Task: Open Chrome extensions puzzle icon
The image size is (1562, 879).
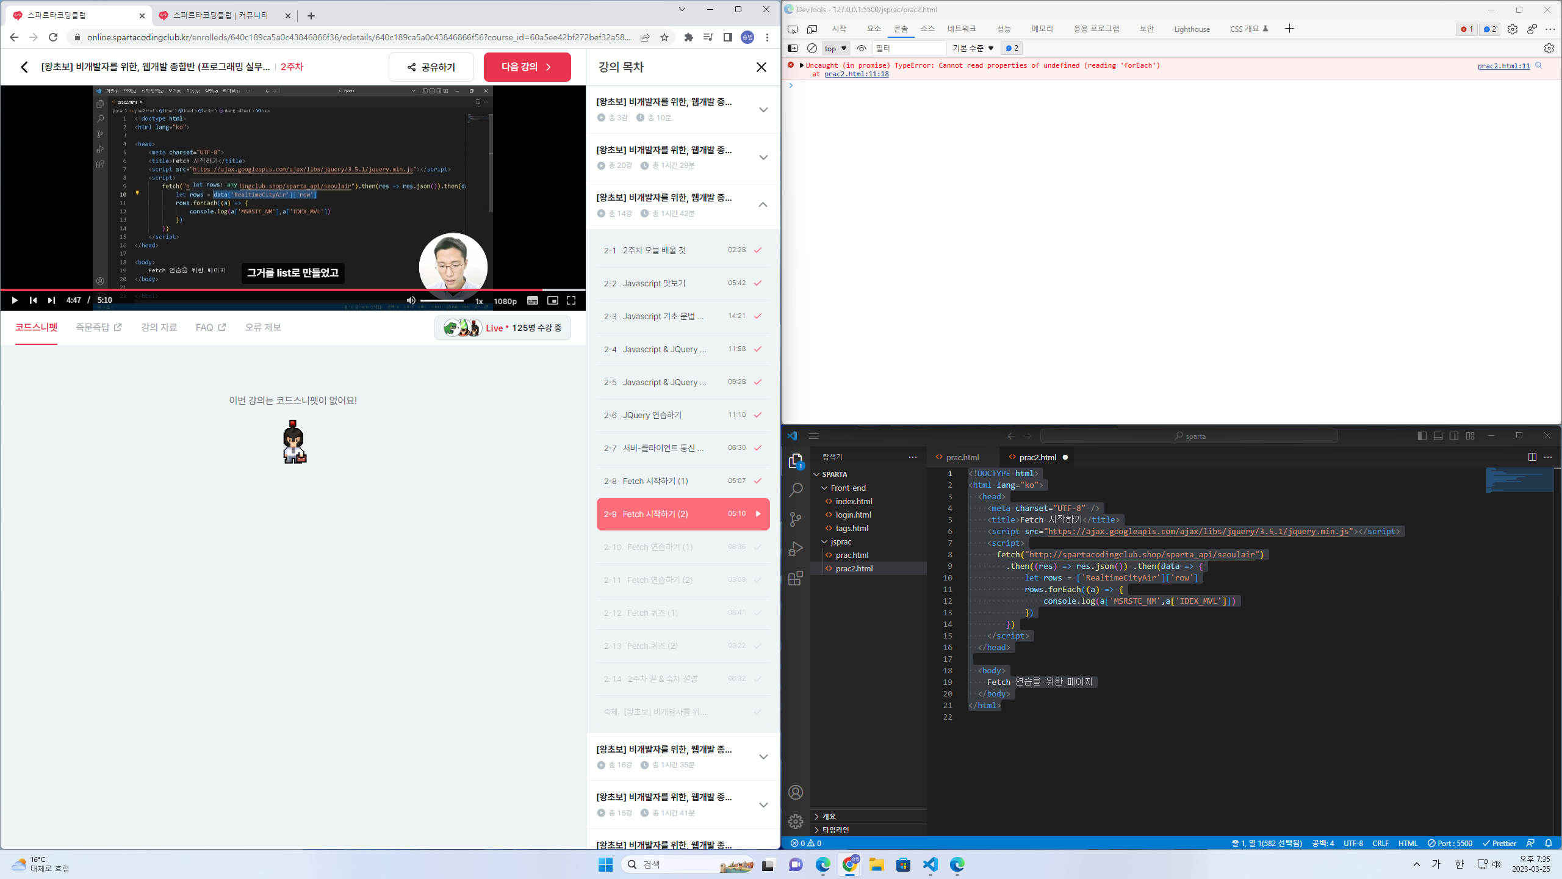Action: click(x=689, y=37)
